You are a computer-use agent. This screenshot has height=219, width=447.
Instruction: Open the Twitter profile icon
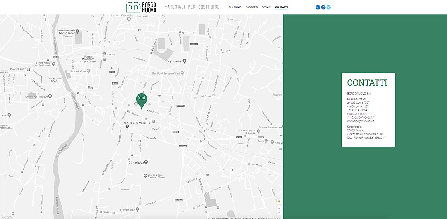[328, 7]
